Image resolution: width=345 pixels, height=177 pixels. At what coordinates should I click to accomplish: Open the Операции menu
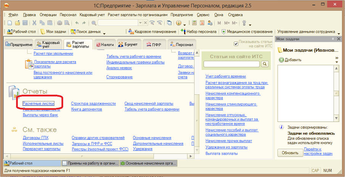click(48, 15)
